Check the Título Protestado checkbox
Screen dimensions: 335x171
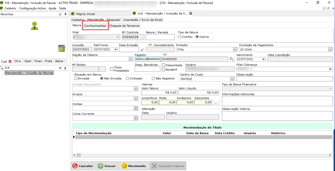112,69
